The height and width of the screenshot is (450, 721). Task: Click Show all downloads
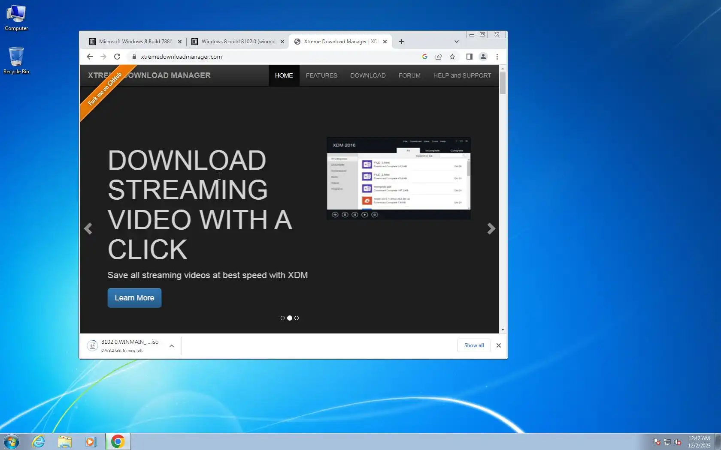point(474,345)
